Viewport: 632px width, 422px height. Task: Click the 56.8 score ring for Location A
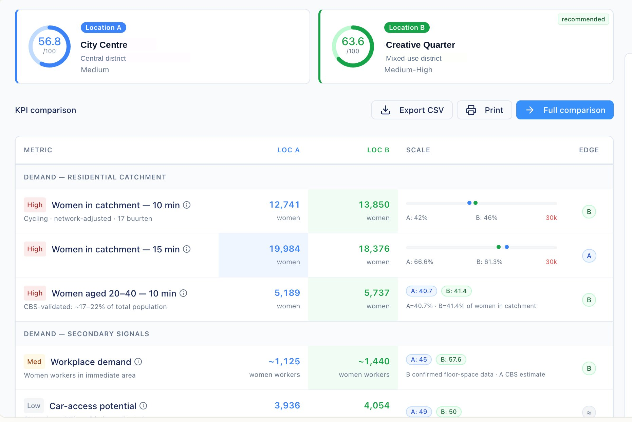click(50, 46)
